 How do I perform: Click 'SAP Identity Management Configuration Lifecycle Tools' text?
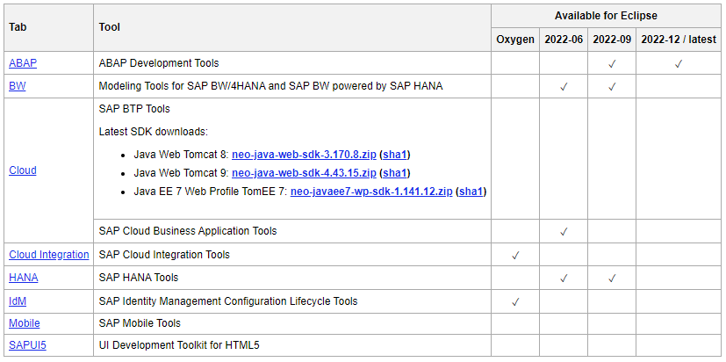(x=228, y=301)
